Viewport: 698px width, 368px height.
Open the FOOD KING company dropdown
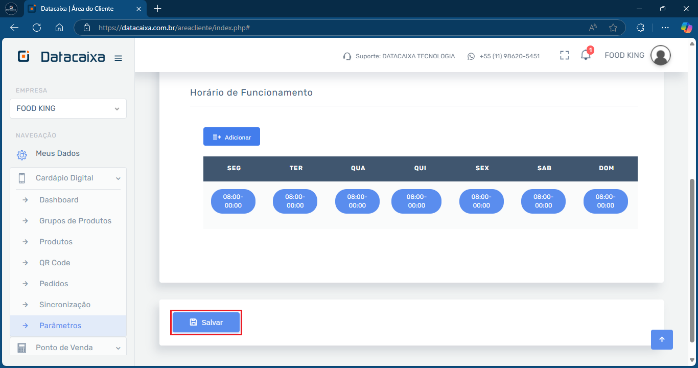click(68, 108)
